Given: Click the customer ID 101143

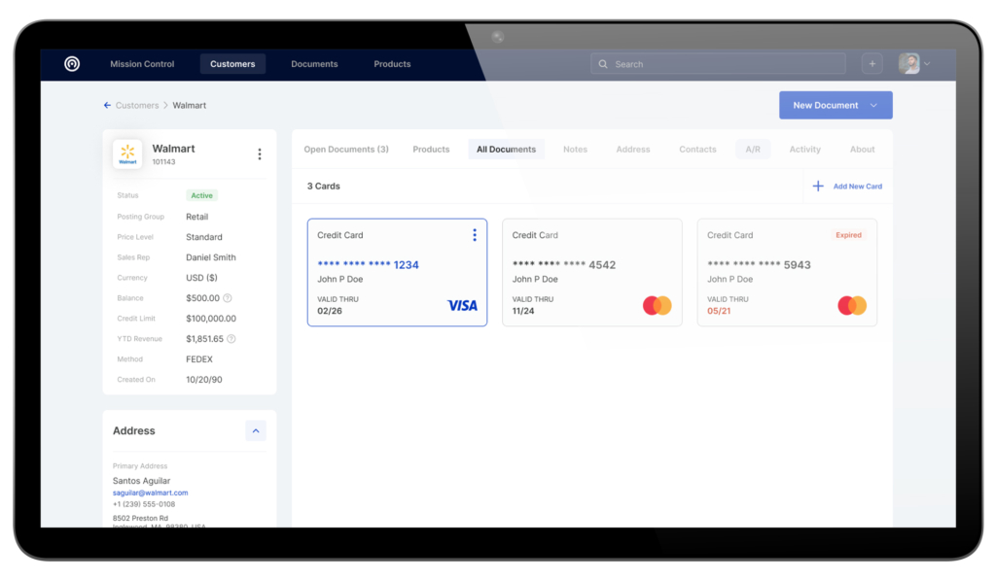Looking at the screenshot, I should (x=163, y=162).
